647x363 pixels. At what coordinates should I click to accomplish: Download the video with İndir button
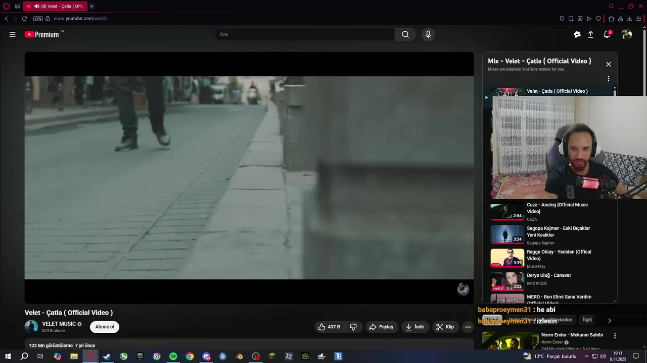415,327
